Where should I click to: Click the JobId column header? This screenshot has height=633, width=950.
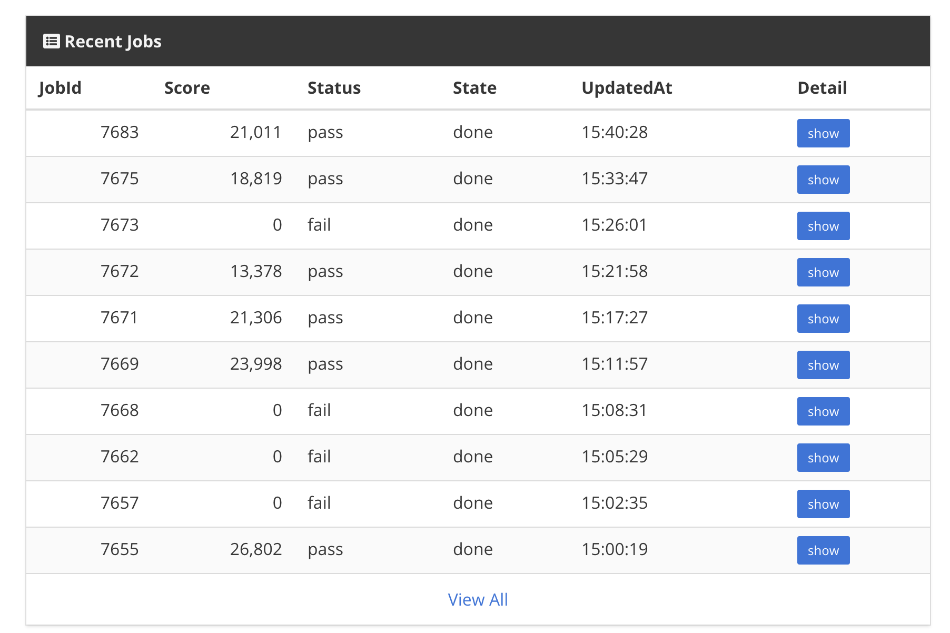[60, 88]
